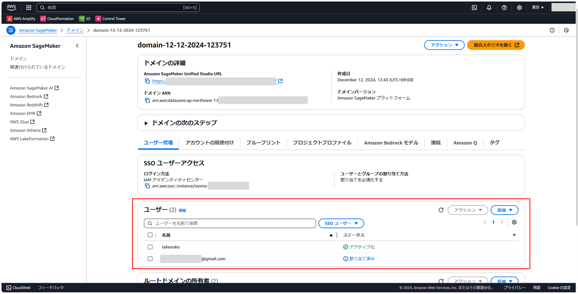Image resolution: width=578 pixels, height=294 pixels.
Task: Open root domain owners 追加 dropdown
Action: point(505,281)
